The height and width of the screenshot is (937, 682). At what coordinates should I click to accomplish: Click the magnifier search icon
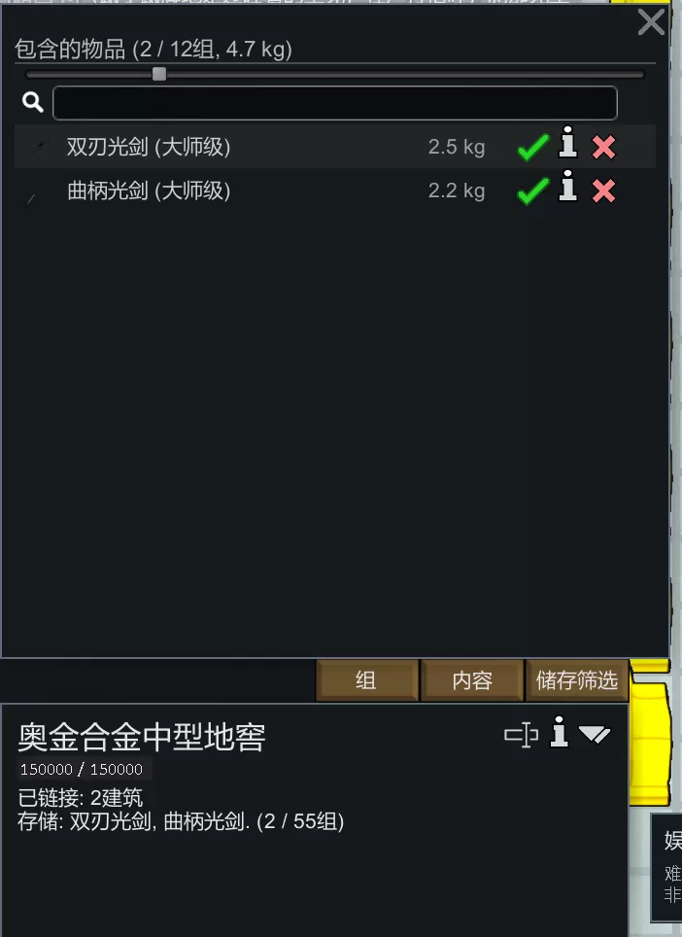[x=33, y=102]
